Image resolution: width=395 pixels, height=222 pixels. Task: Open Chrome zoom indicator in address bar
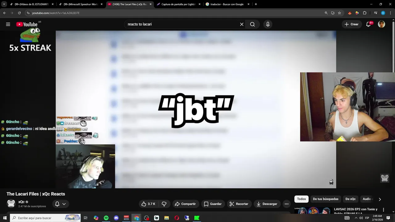[326, 13]
